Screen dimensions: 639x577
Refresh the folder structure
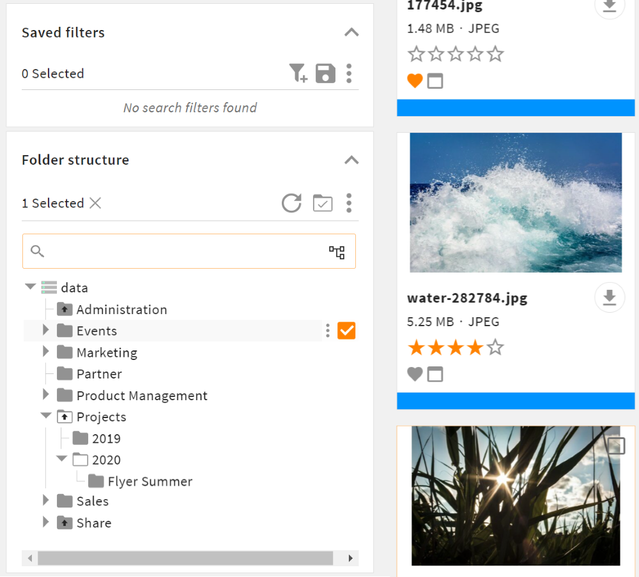(x=292, y=203)
